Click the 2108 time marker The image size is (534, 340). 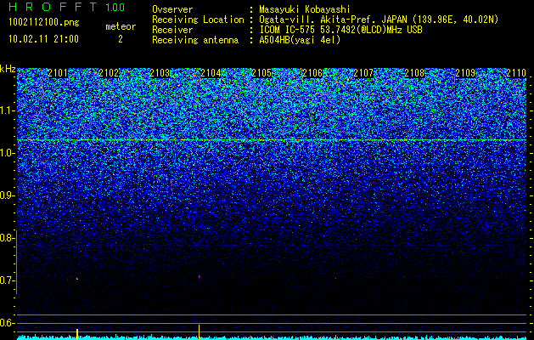coord(414,73)
